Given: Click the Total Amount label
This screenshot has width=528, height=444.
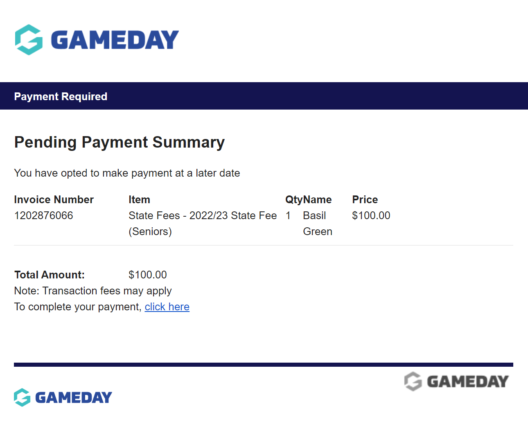Looking at the screenshot, I should (50, 275).
